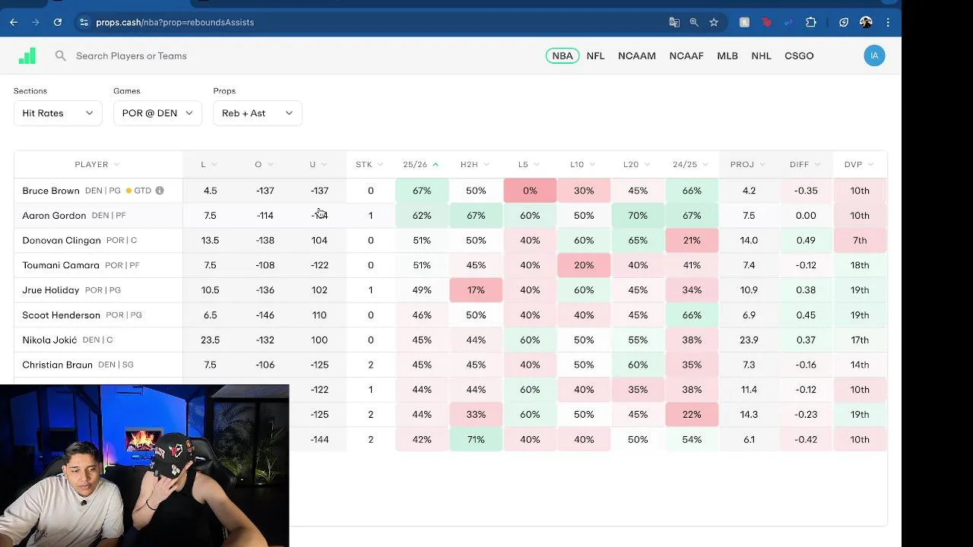Screen dimensions: 973x547
Task: Open the Christian Braun player row
Action: click(450, 365)
